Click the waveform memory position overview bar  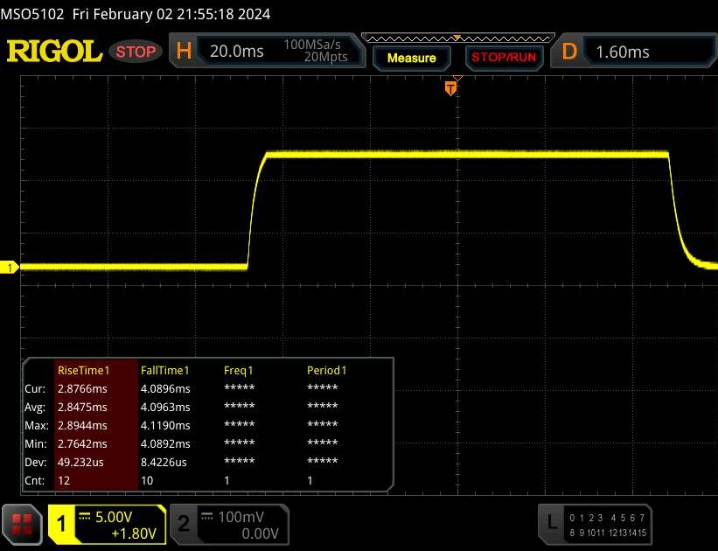(458, 38)
